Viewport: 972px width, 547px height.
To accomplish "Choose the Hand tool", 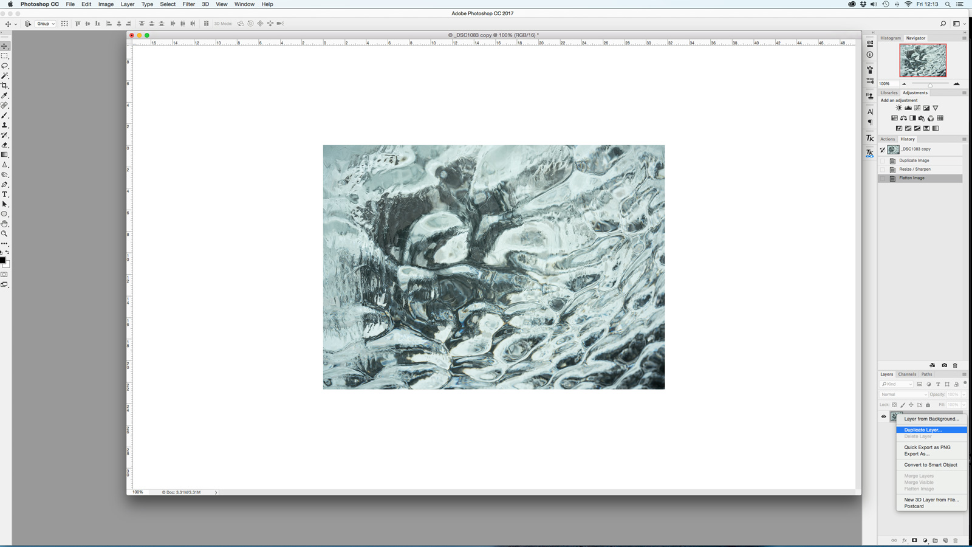I will click(x=4, y=224).
